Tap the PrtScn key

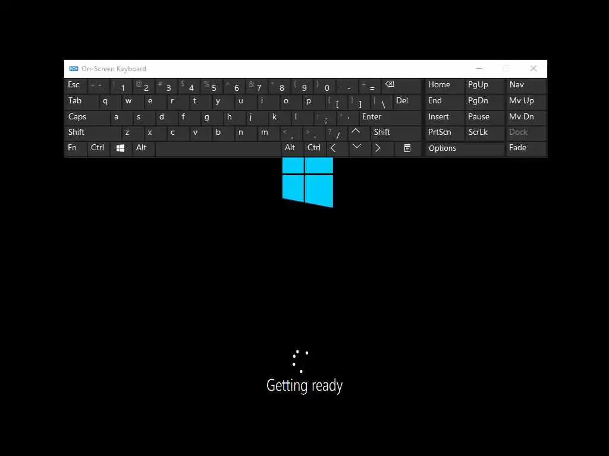[x=444, y=132]
